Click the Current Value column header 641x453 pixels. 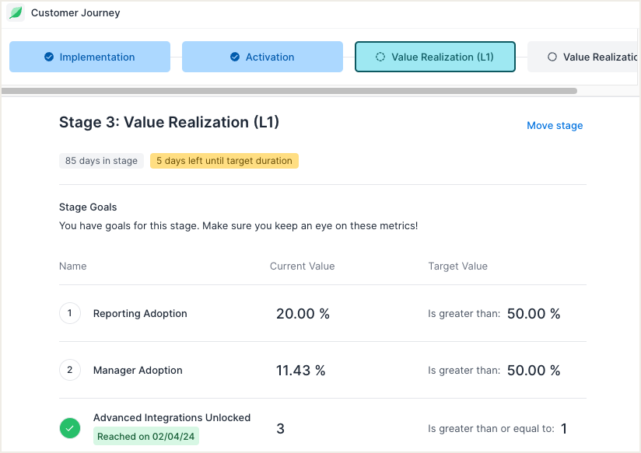point(302,266)
